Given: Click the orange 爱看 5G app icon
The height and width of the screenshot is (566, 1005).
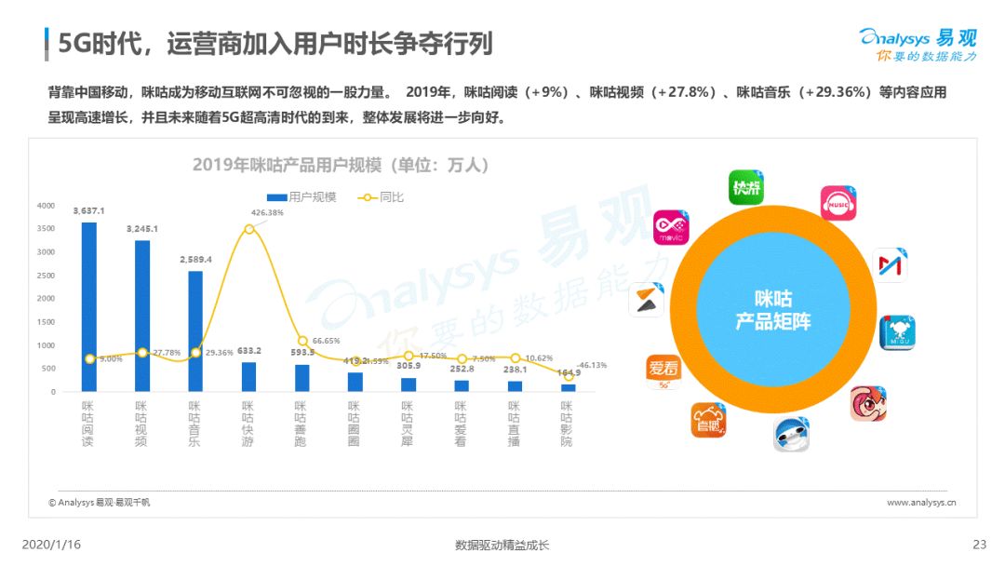Looking at the screenshot, I should coord(663,371).
